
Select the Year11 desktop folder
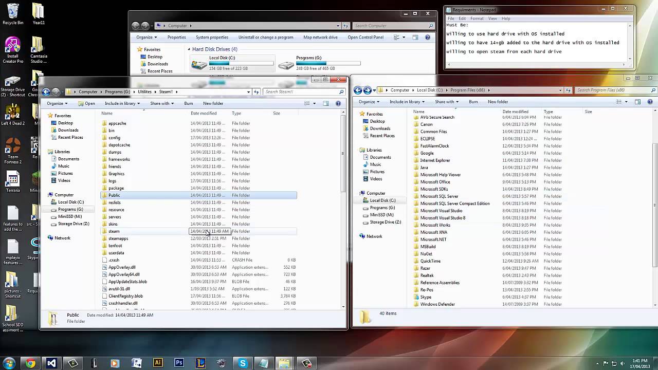pos(39,14)
